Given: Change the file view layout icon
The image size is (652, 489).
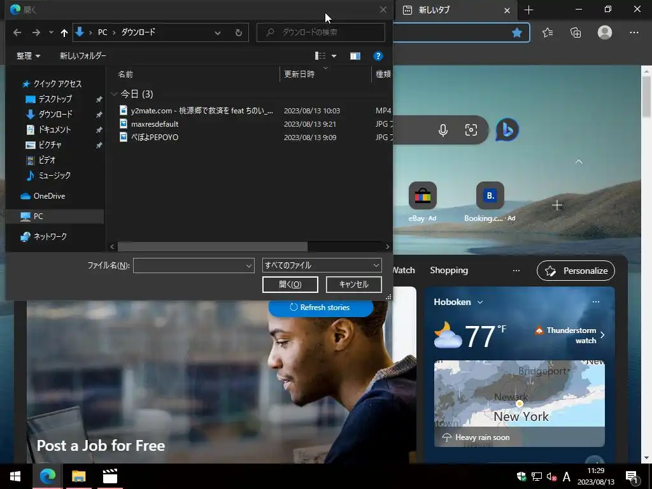Looking at the screenshot, I should [320, 56].
